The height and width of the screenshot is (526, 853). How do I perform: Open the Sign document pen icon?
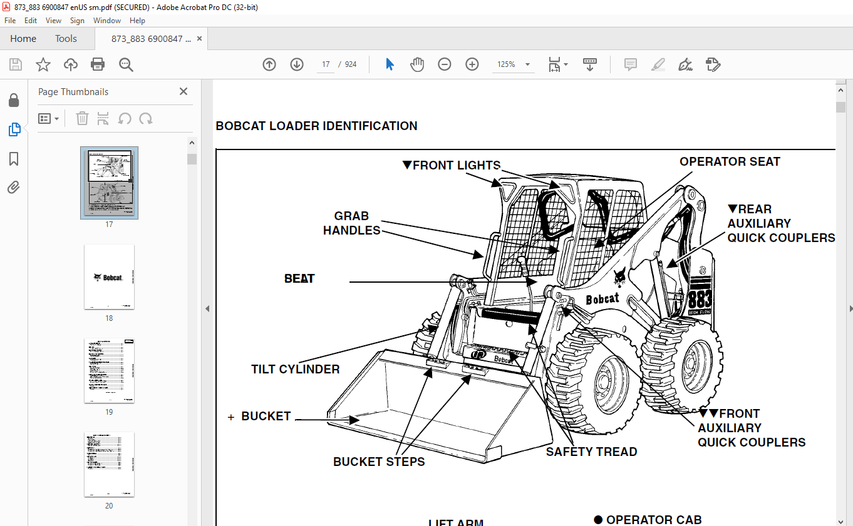[685, 64]
